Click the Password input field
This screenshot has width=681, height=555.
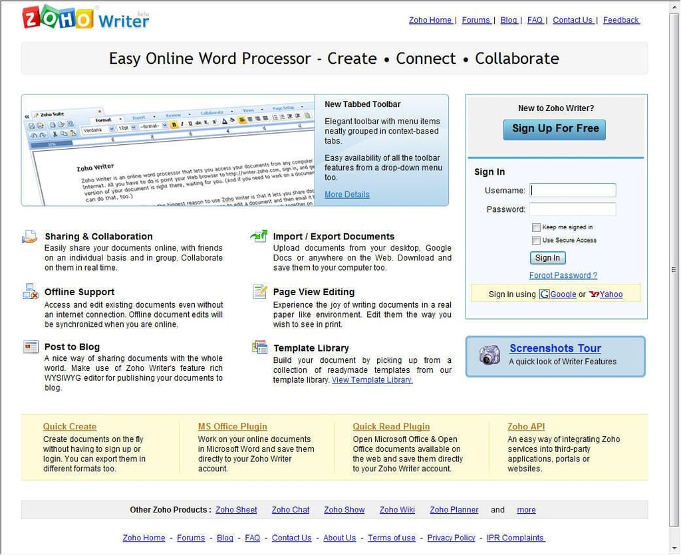(573, 209)
